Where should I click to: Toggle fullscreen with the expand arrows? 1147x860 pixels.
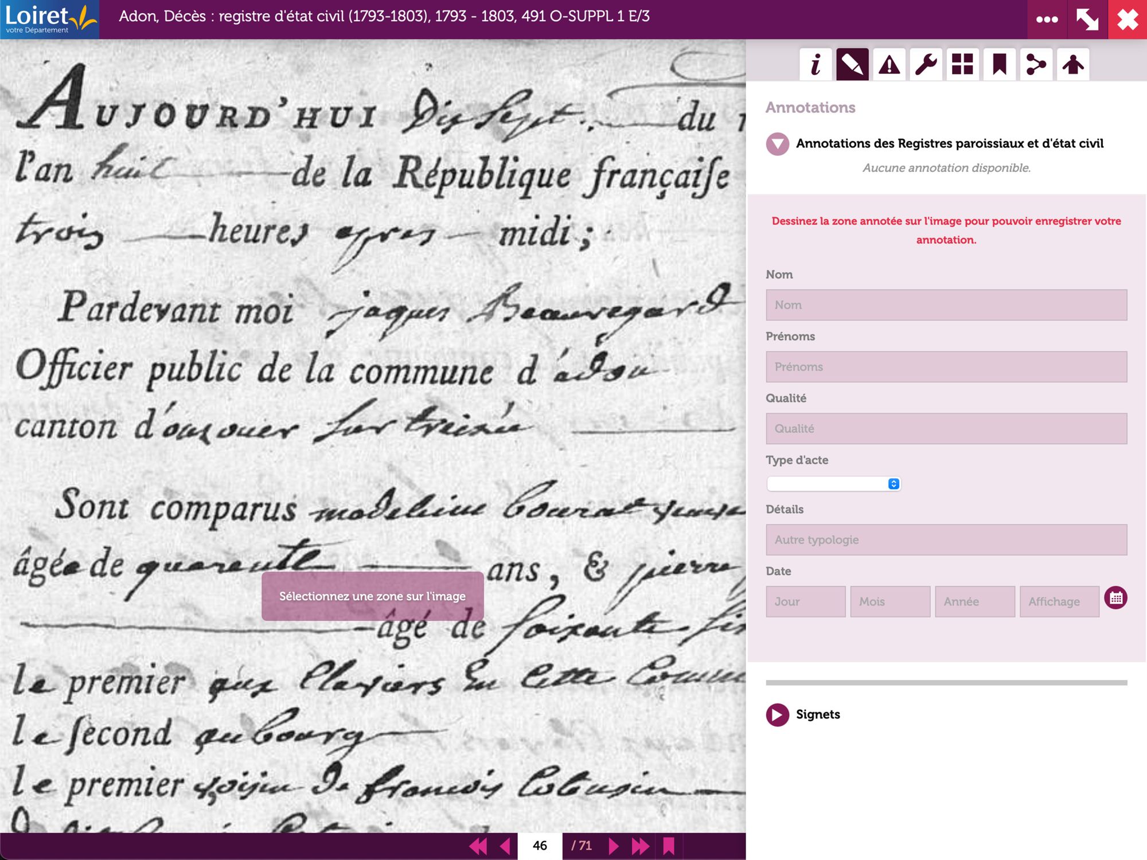tap(1087, 19)
